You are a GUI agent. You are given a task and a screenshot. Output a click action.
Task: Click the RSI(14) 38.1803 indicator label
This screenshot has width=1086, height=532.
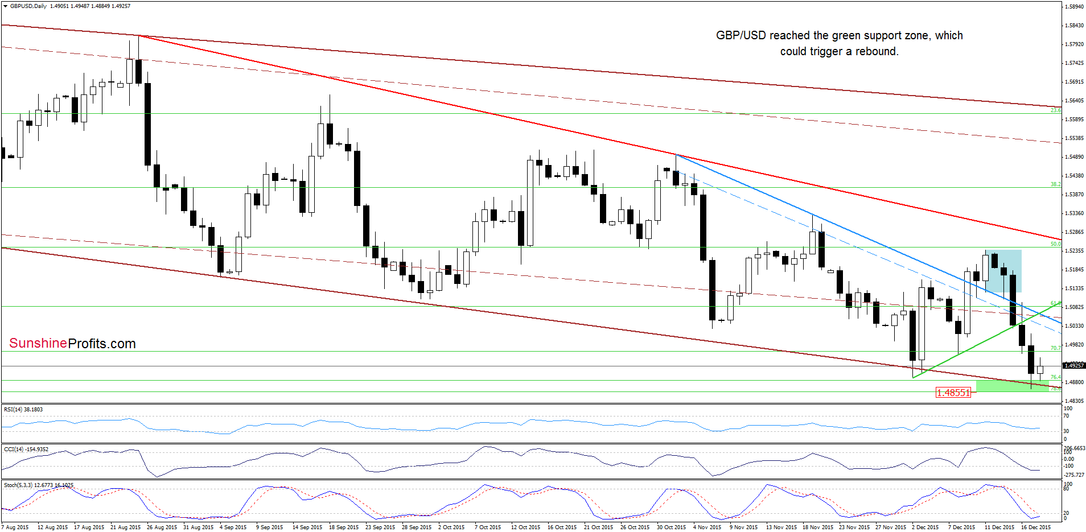23,410
